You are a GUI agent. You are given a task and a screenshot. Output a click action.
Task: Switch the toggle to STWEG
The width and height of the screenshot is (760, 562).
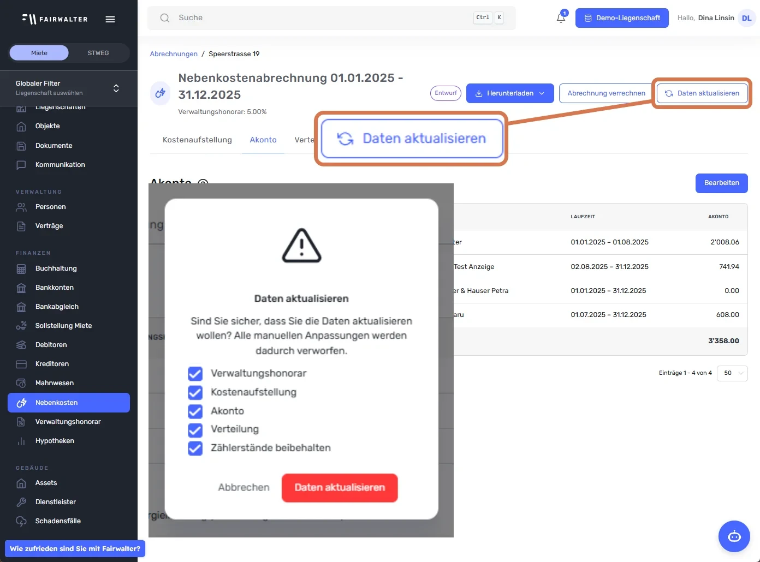pyautogui.click(x=98, y=53)
